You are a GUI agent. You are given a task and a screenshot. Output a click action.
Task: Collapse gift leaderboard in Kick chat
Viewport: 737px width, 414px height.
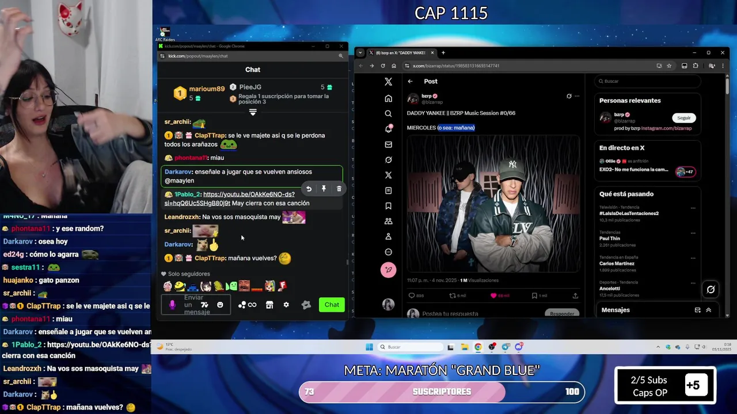tap(252, 112)
